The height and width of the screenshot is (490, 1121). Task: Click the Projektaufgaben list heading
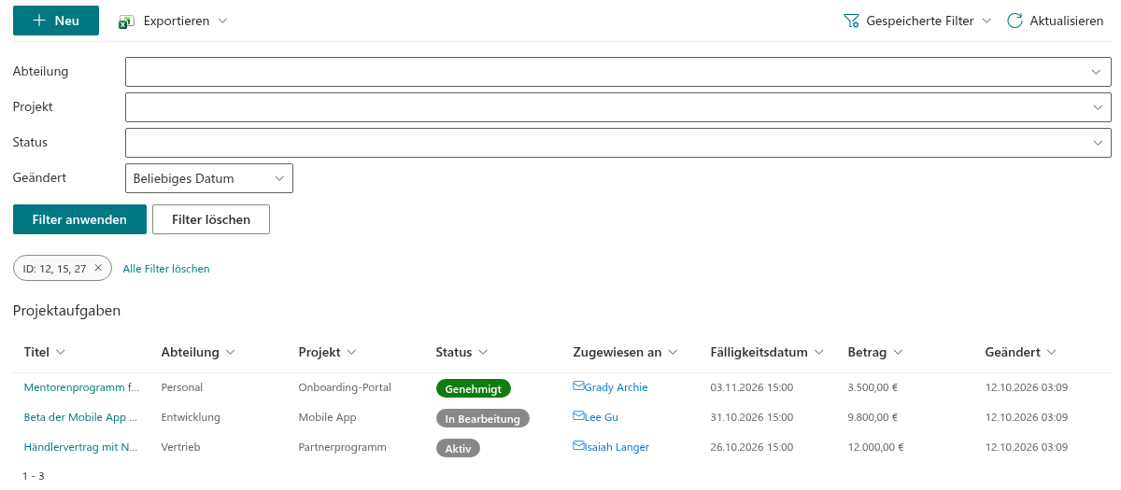pyautogui.click(x=67, y=311)
